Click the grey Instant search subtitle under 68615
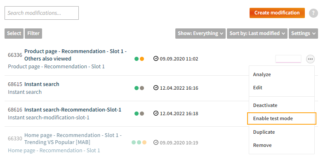Screen dimensions: 323x158 point(25,92)
